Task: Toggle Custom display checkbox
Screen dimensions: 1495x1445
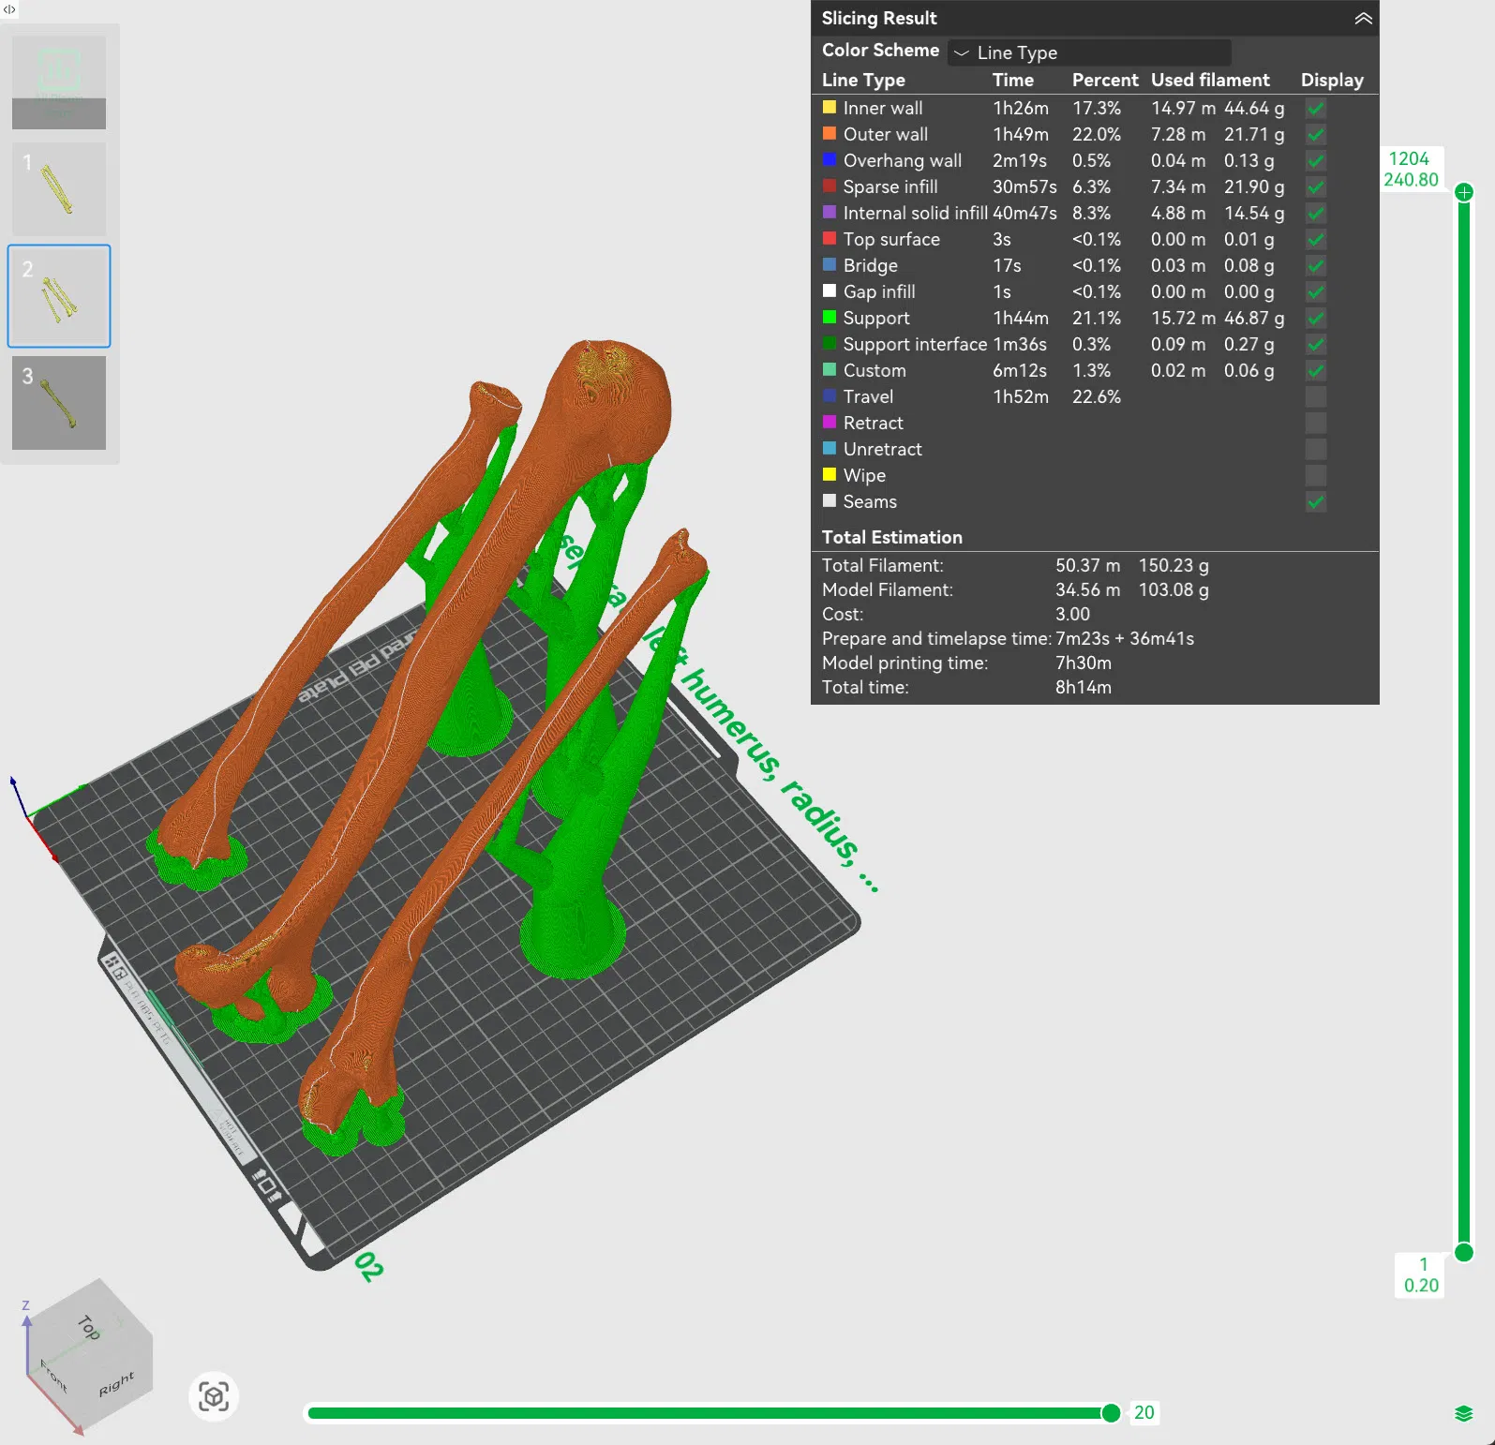Action: click(x=1316, y=370)
